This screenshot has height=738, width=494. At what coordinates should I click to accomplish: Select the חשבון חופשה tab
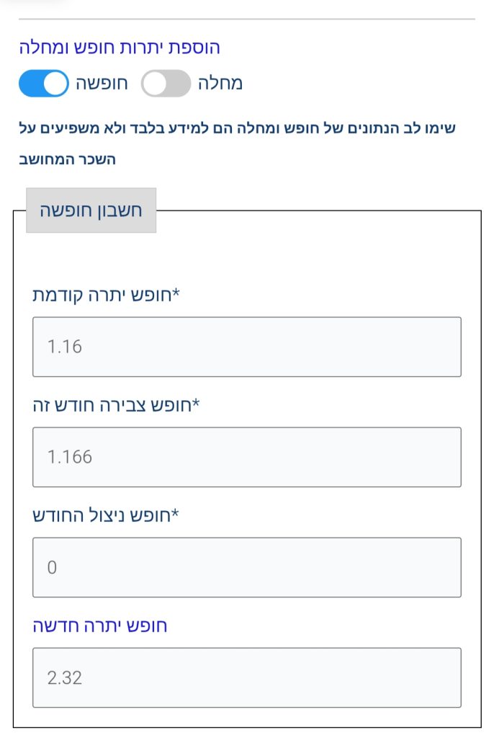[91, 210]
